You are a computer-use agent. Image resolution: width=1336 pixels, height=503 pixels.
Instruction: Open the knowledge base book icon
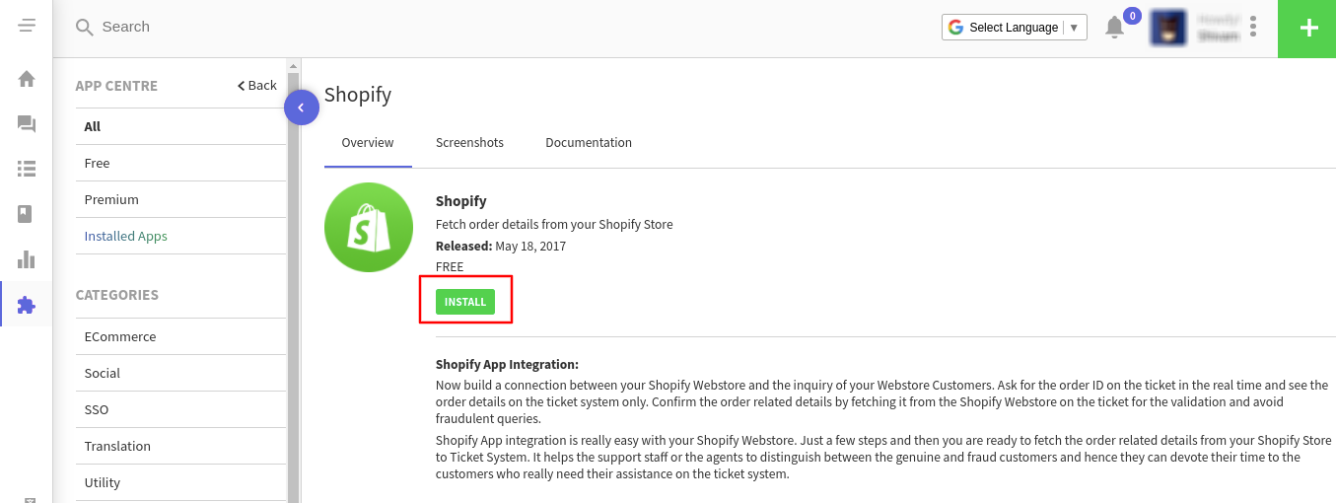pyautogui.click(x=27, y=214)
